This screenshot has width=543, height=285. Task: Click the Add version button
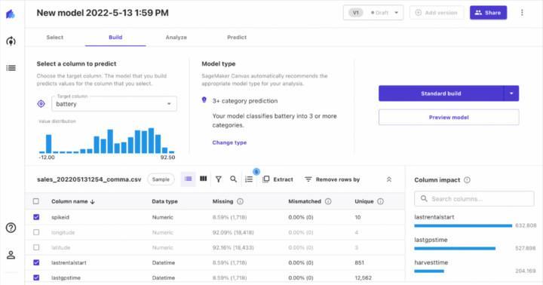point(437,13)
